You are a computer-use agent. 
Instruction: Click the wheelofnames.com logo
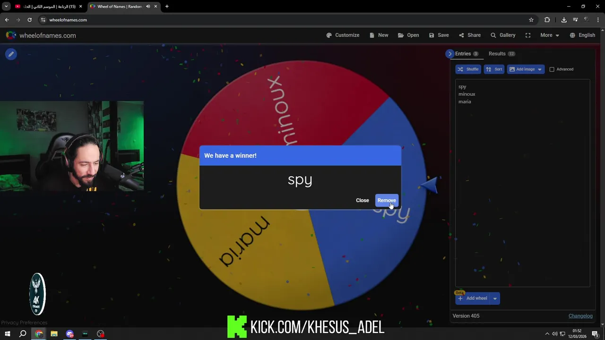tap(41, 35)
